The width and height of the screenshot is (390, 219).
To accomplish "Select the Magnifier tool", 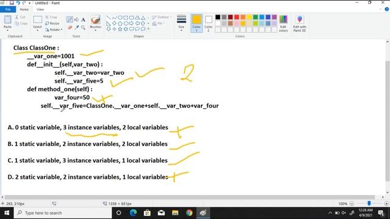I will pyautogui.click(x=83, y=27).
